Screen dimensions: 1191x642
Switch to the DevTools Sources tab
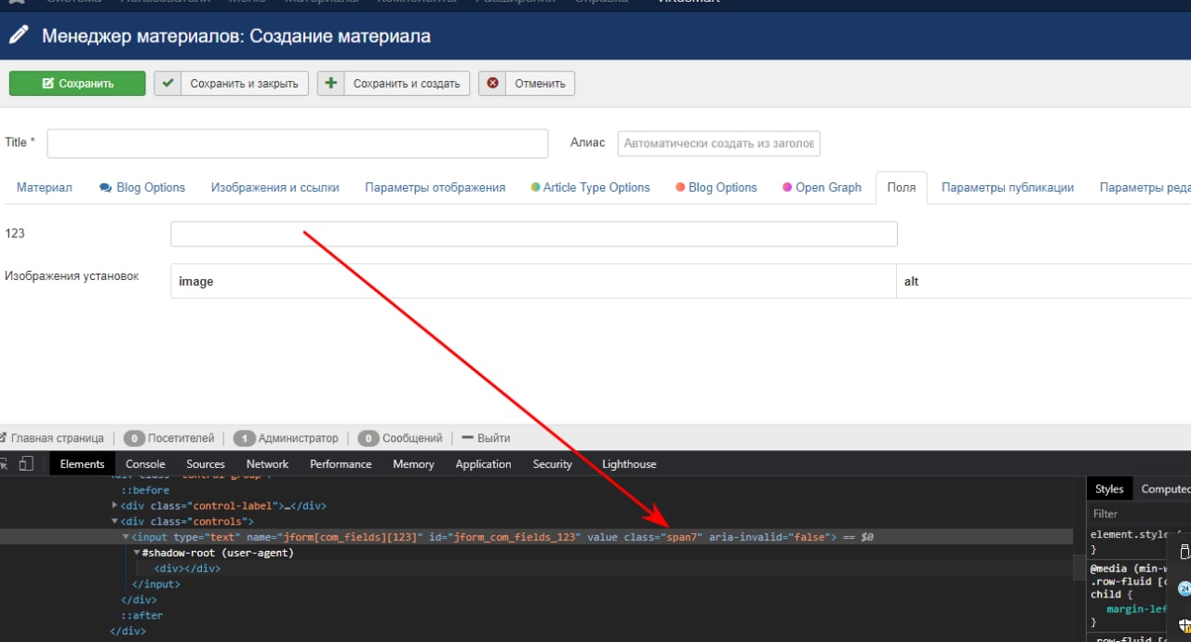click(x=206, y=464)
